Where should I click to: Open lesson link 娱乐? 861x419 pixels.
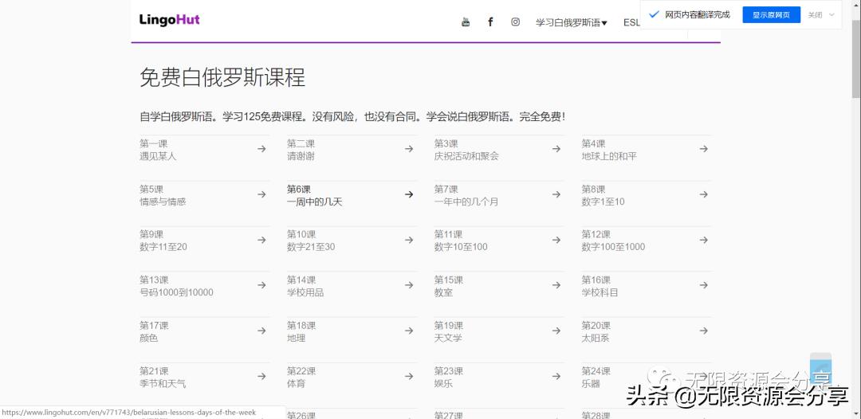coord(443,384)
